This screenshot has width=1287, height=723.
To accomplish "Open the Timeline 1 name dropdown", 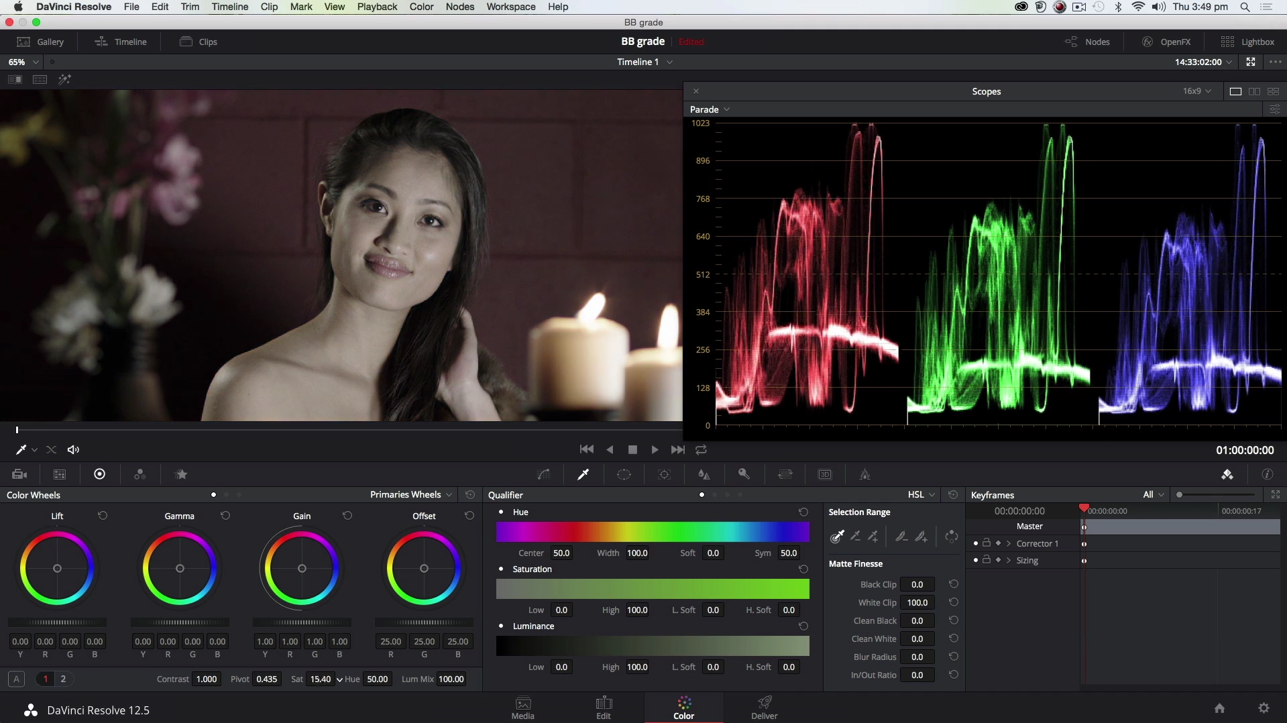I will click(645, 62).
